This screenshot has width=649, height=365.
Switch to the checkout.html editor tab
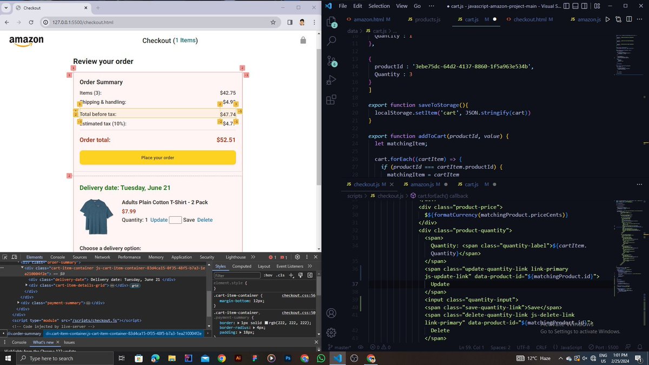point(529,19)
